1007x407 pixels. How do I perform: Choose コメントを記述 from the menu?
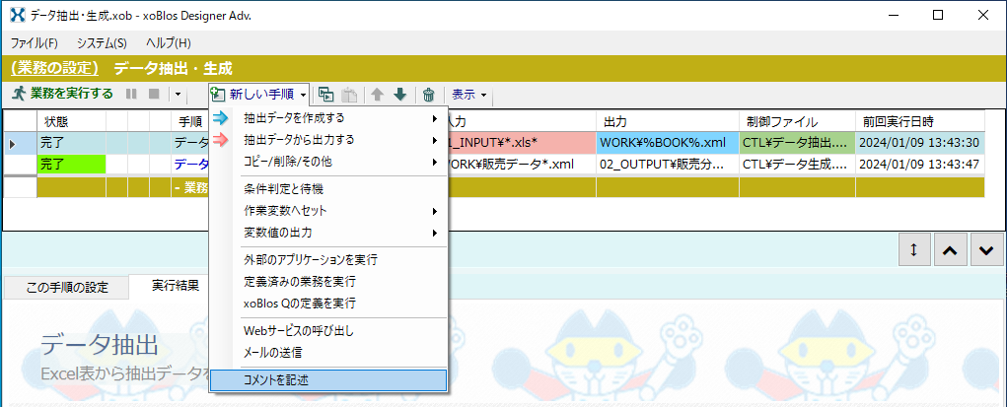[x=328, y=380]
